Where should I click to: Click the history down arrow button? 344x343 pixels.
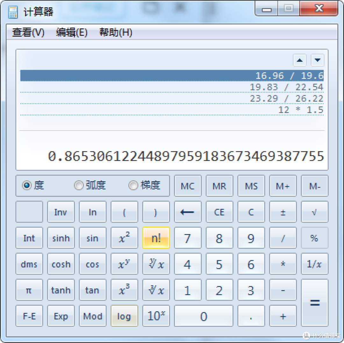point(318,60)
